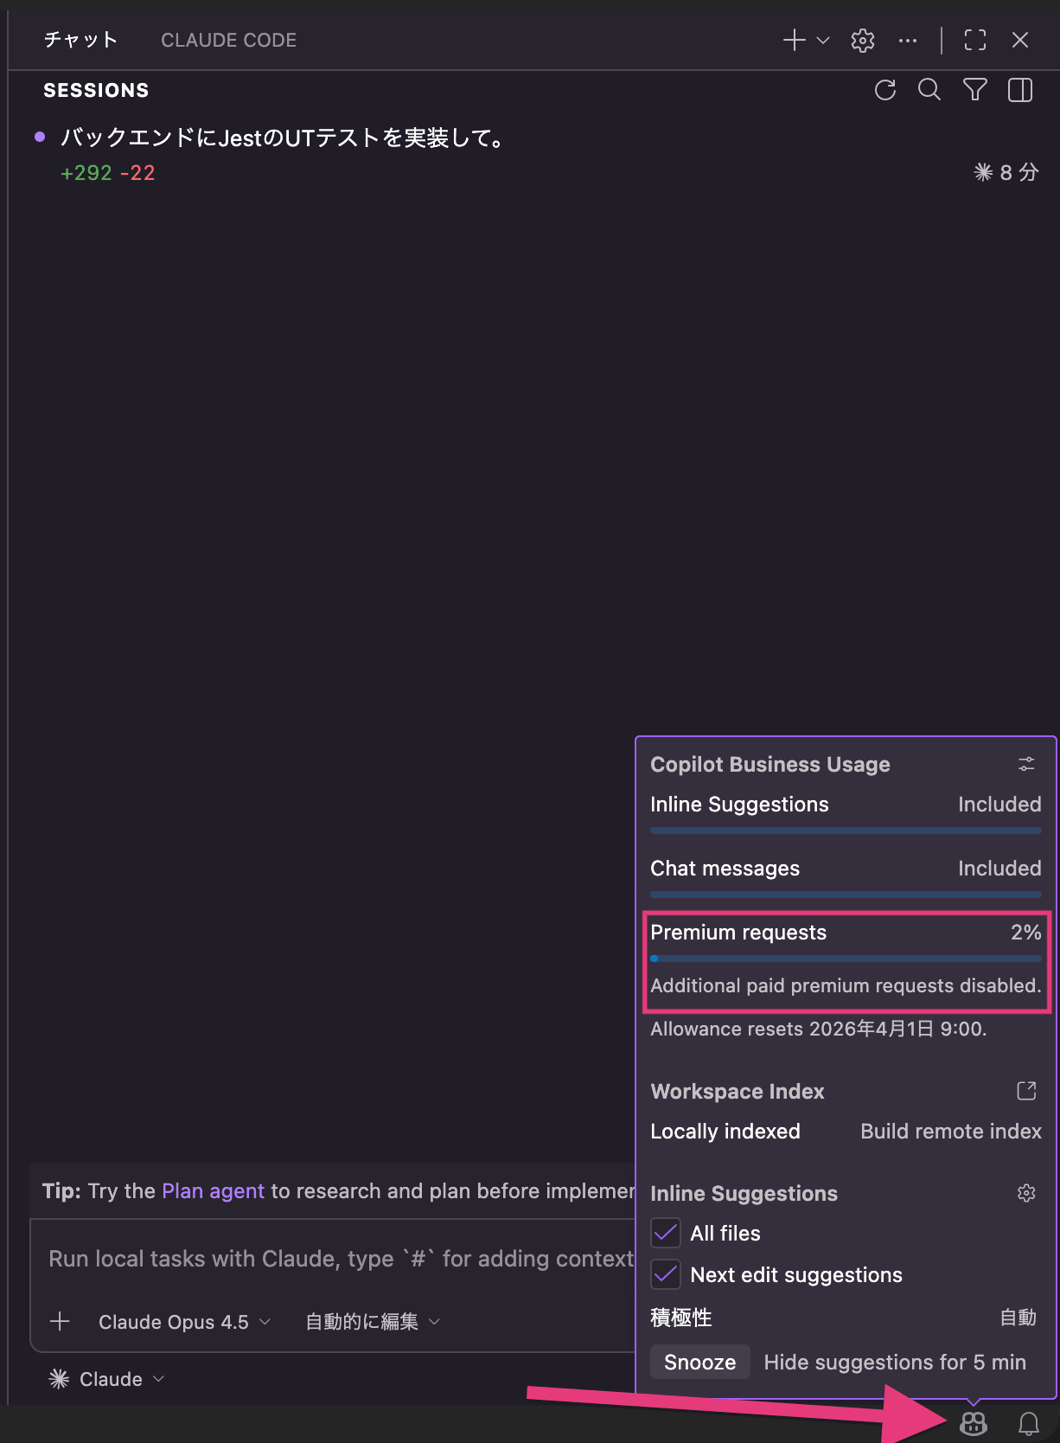Search sessions with the magnifier icon

929,90
